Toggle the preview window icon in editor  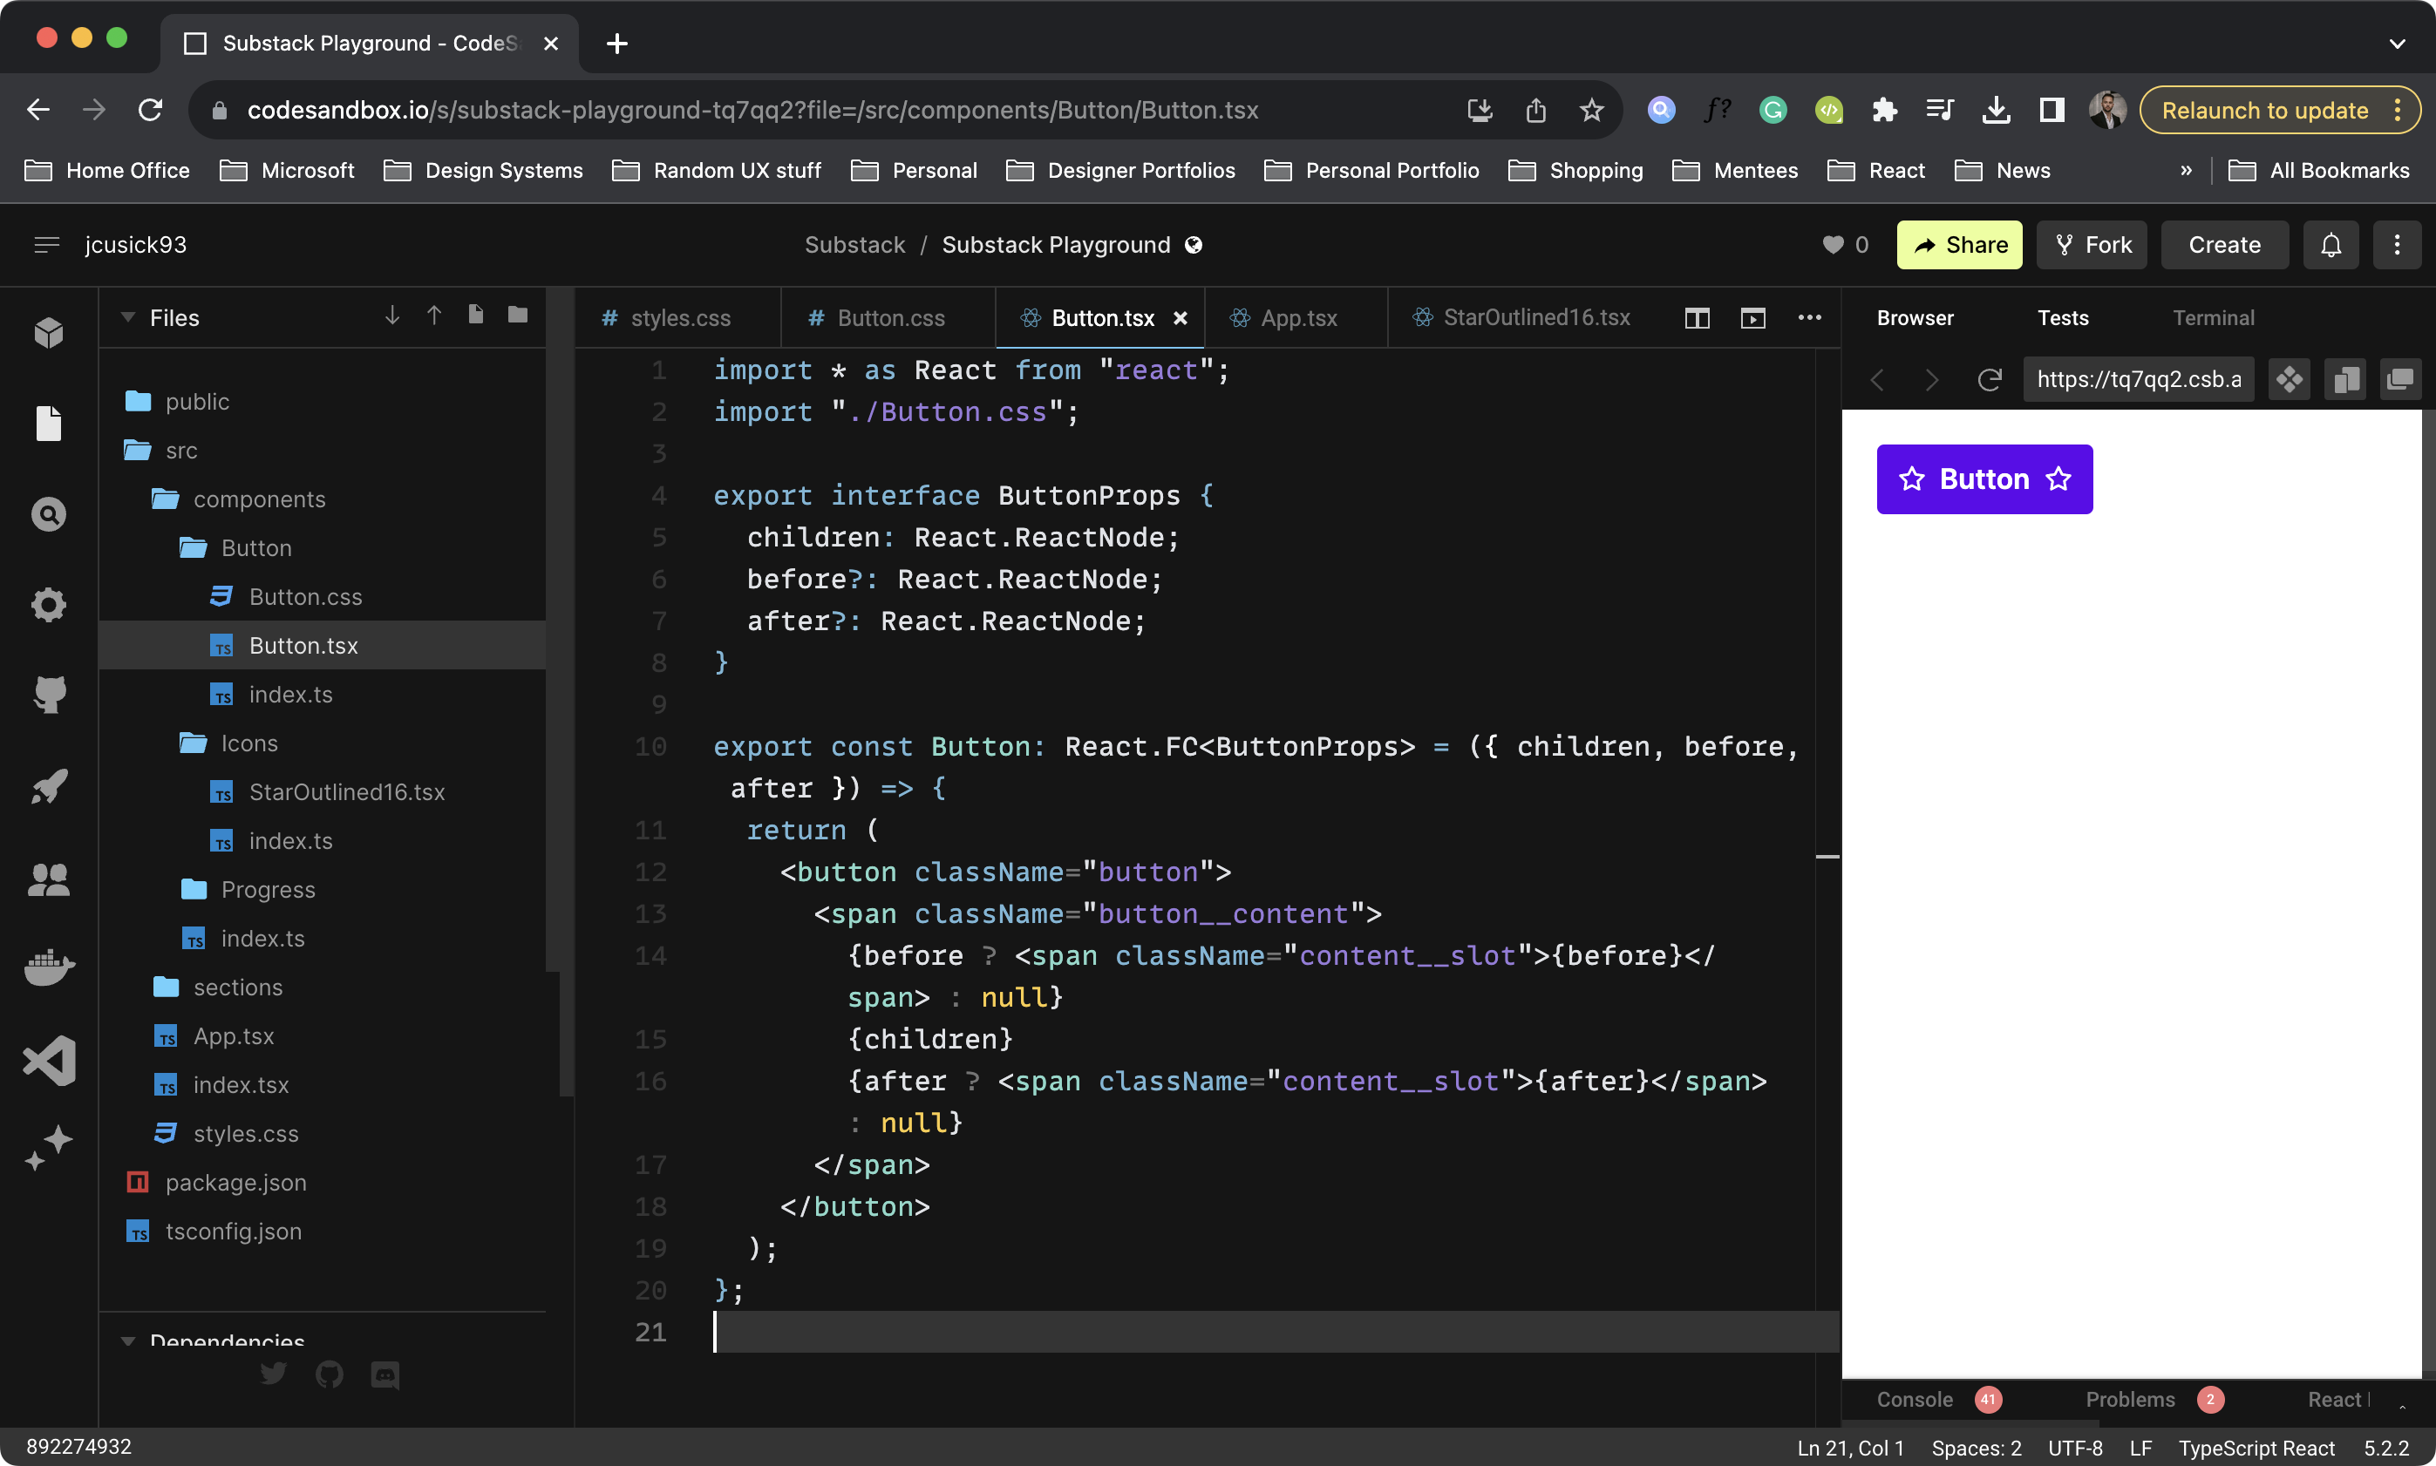[x=1752, y=318]
